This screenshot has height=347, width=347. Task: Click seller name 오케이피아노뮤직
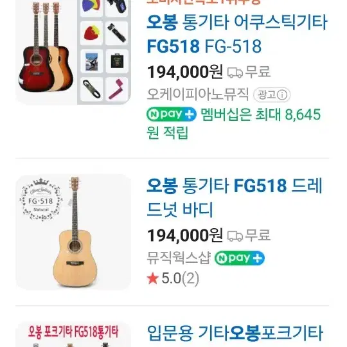198,94
